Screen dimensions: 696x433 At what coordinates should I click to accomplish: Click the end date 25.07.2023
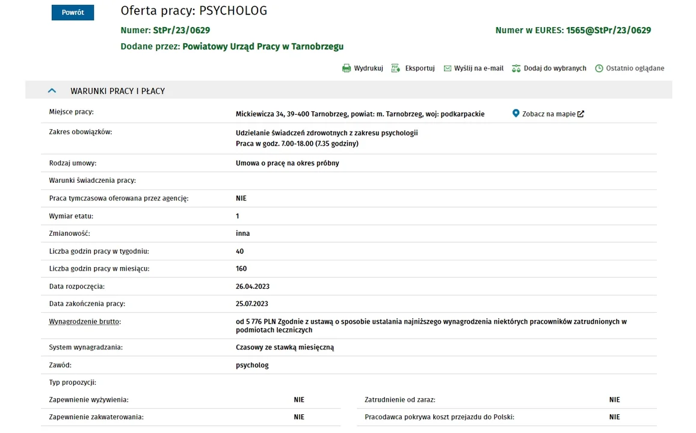tap(251, 304)
